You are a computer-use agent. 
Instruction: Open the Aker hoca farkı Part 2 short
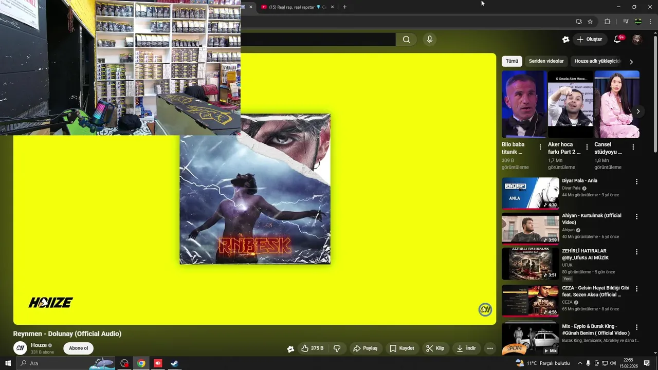tap(570, 104)
